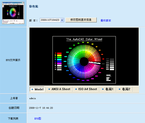Click the diamond icon on 布局2 tab
The width and height of the screenshot is (145, 123).
click(x=120, y=89)
